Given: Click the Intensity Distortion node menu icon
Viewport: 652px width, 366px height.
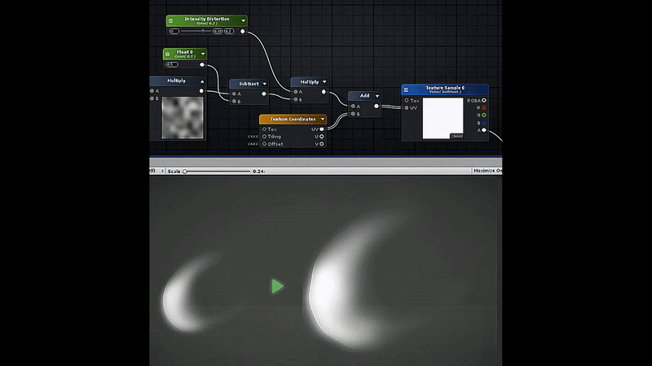Looking at the screenshot, I should tap(172, 21).
